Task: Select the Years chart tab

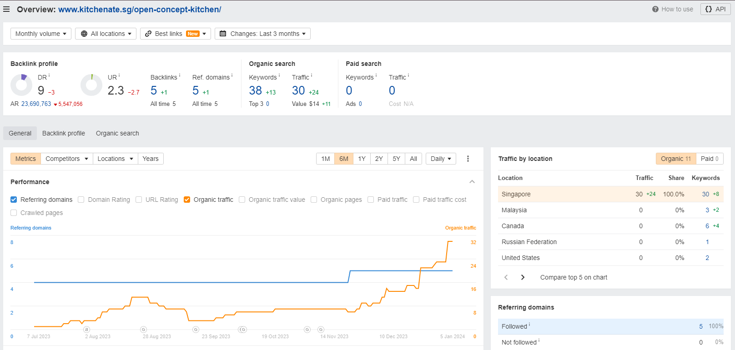Action: coord(151,159)
